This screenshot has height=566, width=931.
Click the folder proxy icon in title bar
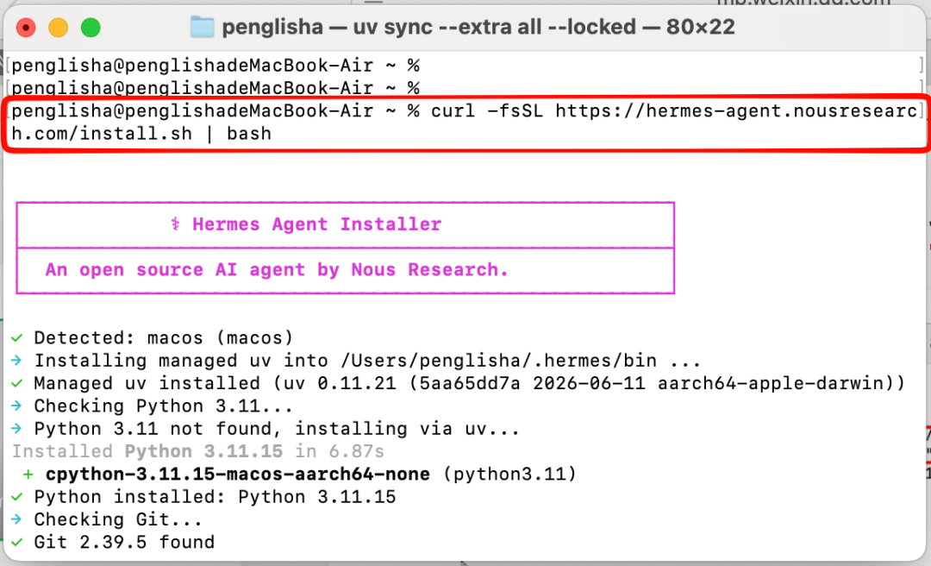202,27
